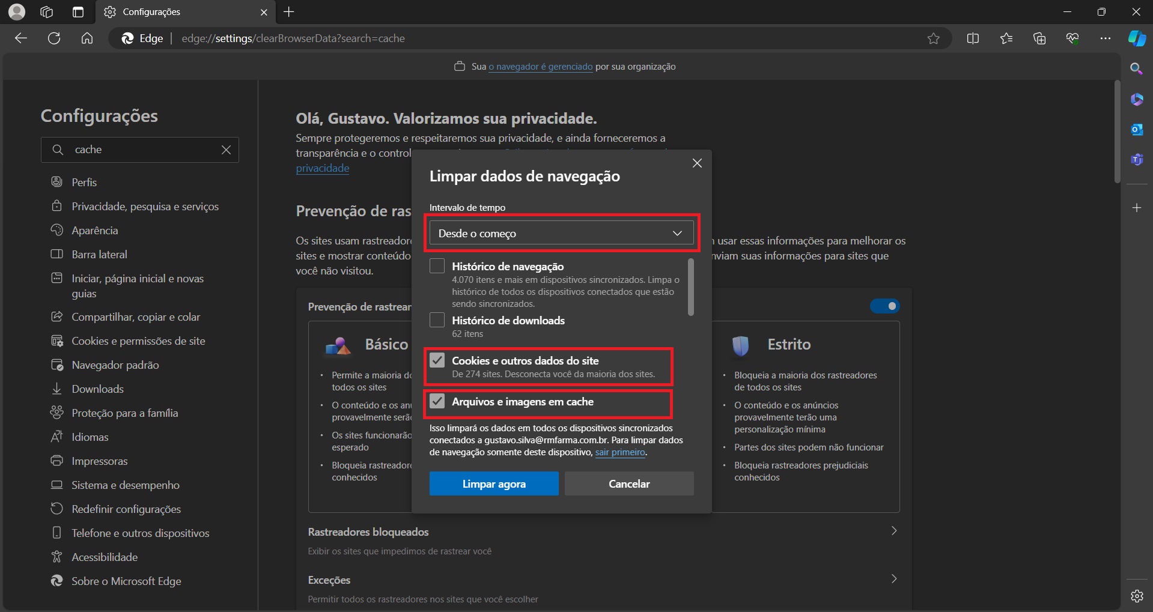Image resolution: width=1153 pixels, height=612 pixels.
Task: Check the Histórico de navegação checkbox
Action: [437, 266]
